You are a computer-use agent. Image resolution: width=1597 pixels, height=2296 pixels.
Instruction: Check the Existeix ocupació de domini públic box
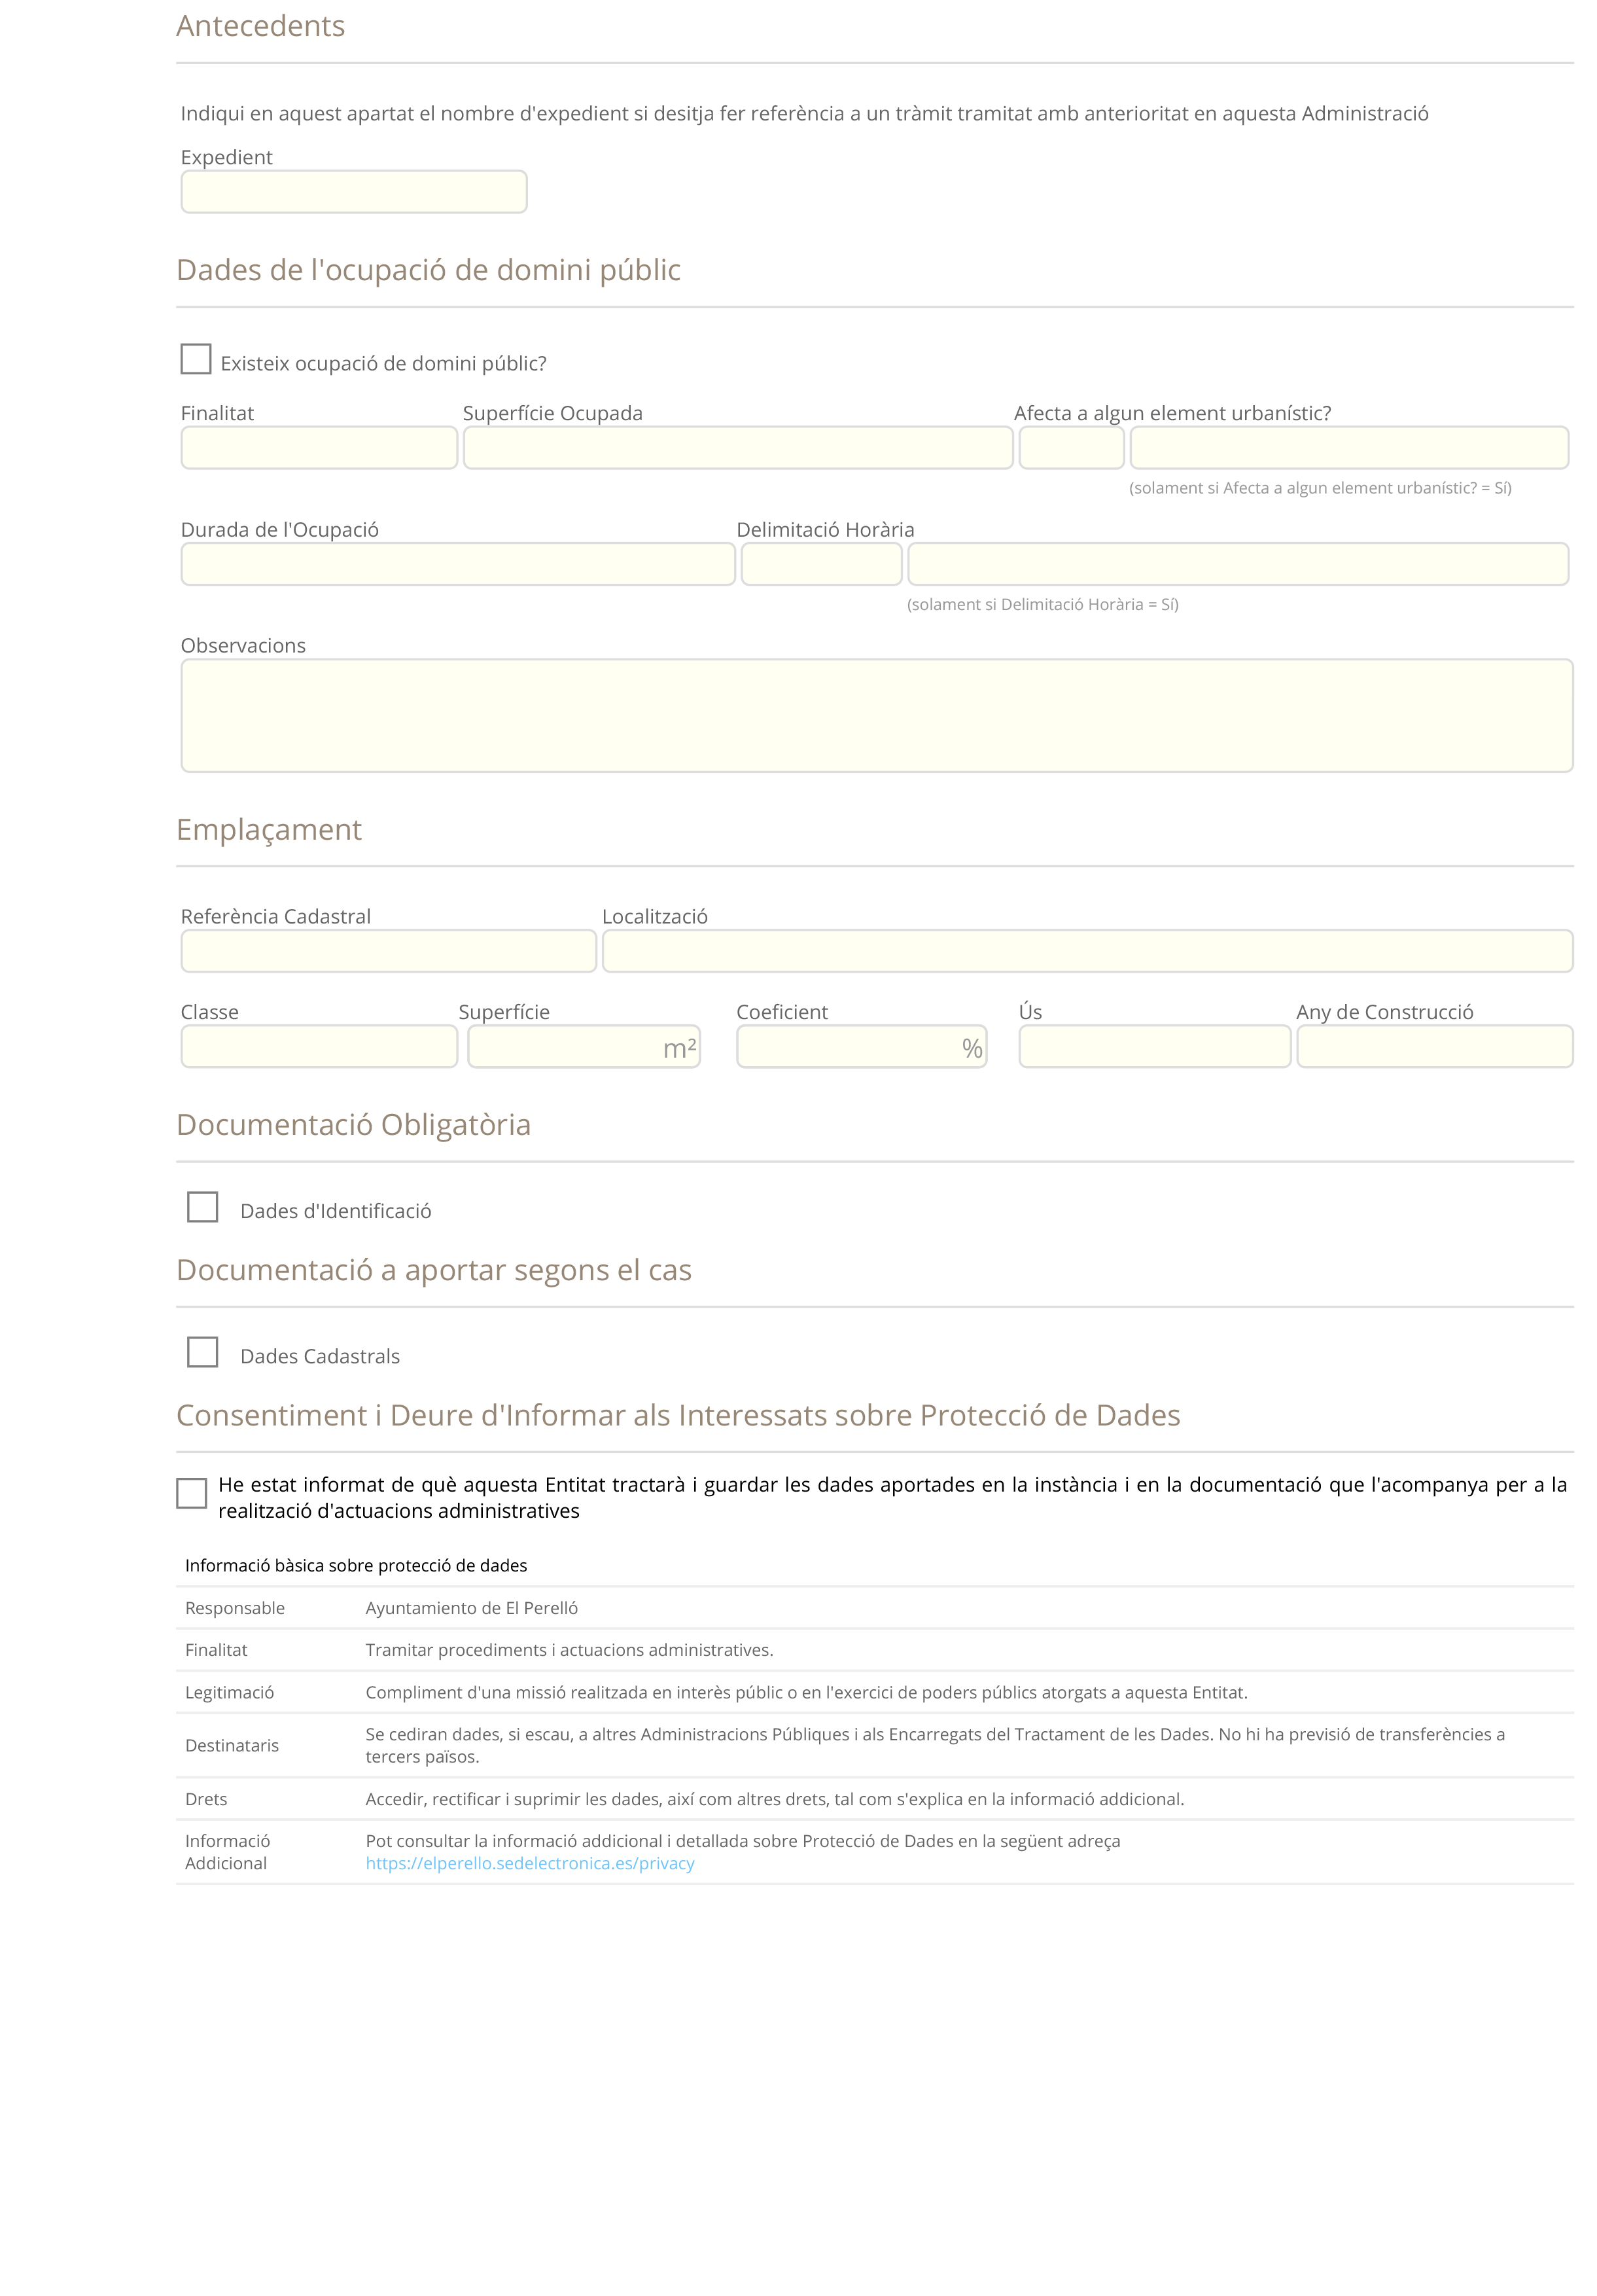click(195, 359)
